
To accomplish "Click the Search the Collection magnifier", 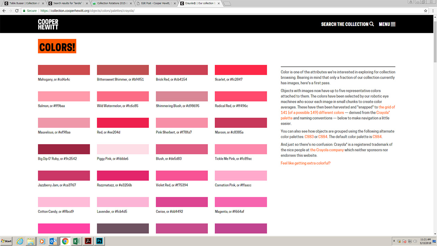I will (371, 24).
